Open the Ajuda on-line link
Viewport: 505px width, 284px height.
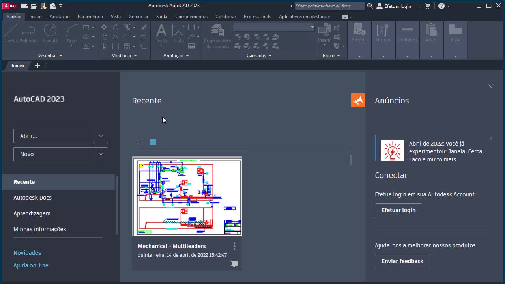pyautogui.click(x=31, y=265)
